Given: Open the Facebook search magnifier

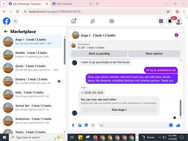Looking at the screenshot, I should [x=15, y=21].
